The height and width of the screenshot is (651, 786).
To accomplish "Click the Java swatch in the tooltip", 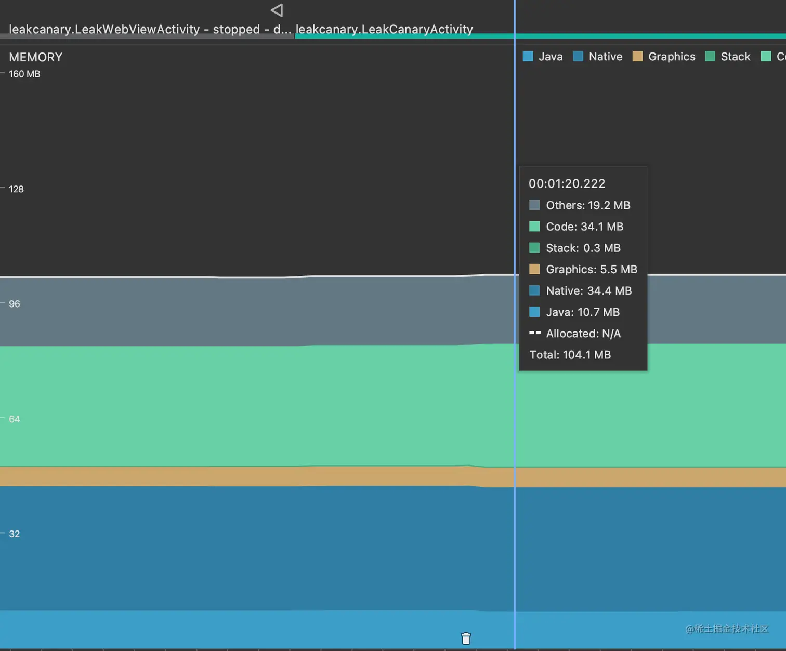I will pyautogui.click(x=534, y=312).
